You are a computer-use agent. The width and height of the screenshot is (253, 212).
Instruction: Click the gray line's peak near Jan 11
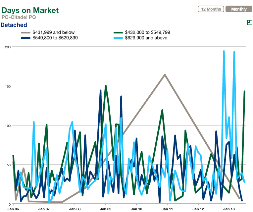(x=165, y=75)
